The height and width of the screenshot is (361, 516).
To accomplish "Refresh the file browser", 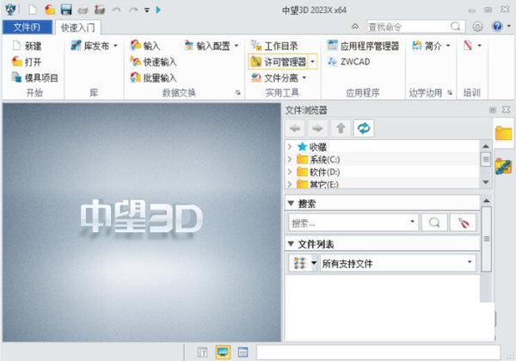I will (x=364, y=128).
